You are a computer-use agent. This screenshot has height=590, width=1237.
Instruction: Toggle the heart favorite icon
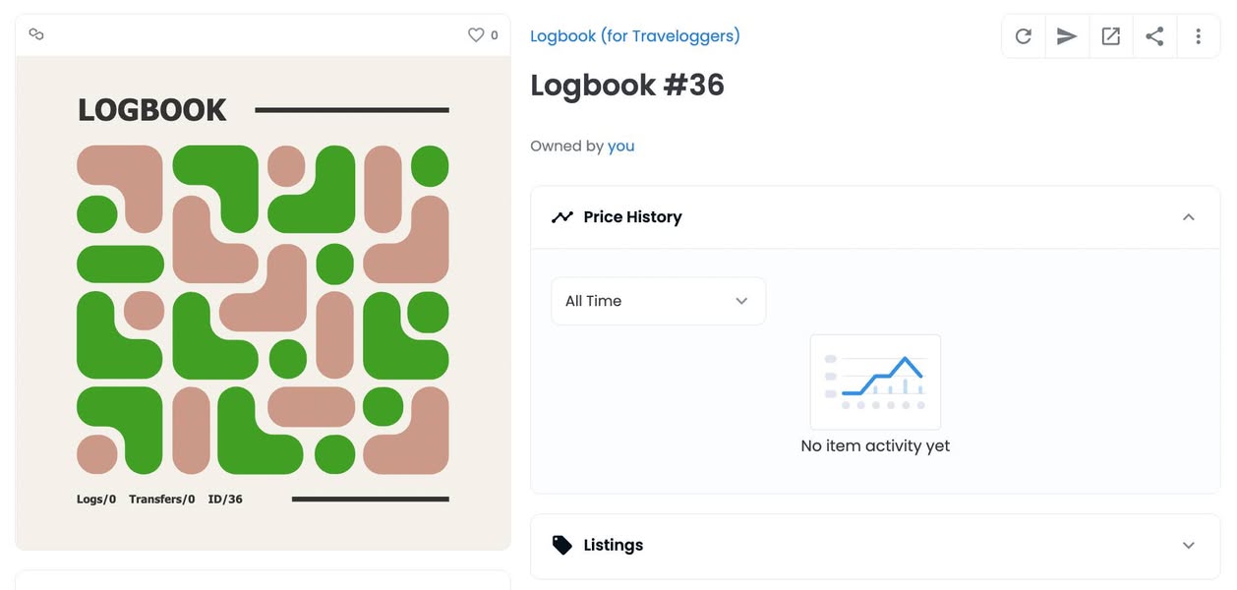[476, 35]
